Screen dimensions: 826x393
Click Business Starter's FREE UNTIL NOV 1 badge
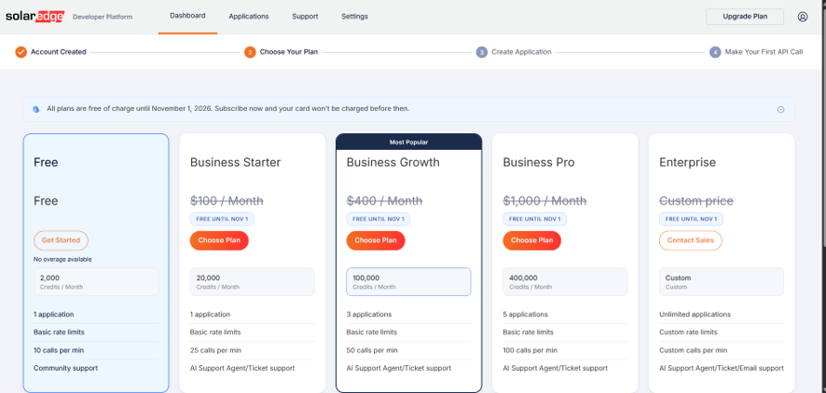point(222,219)
